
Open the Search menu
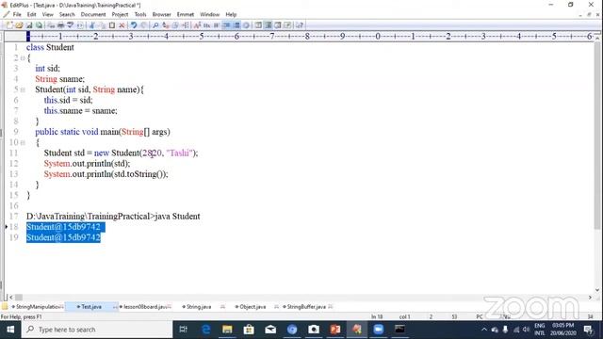click(67, 15)
